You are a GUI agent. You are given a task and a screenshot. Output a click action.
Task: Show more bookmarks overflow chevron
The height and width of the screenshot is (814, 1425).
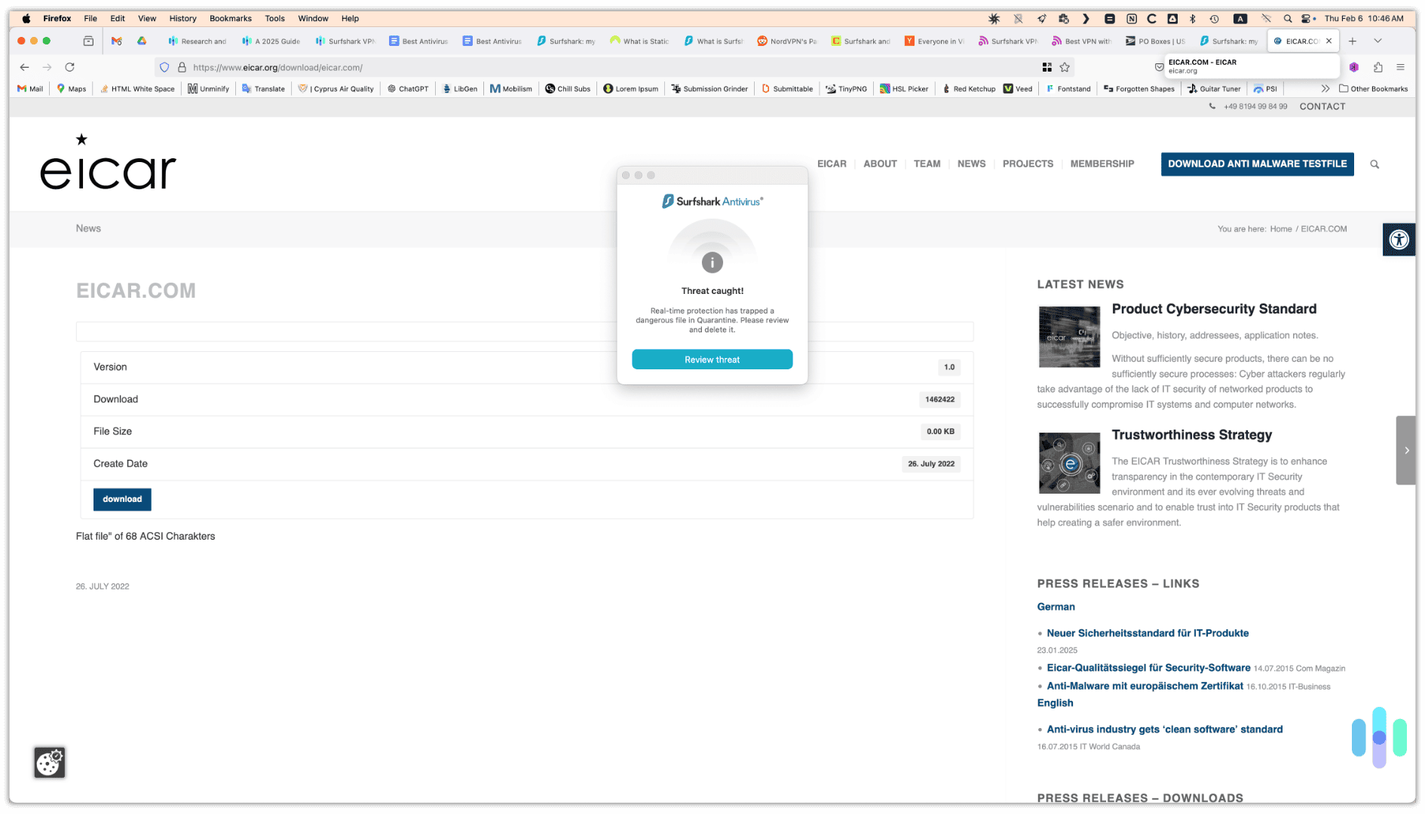coord(1325,88)
